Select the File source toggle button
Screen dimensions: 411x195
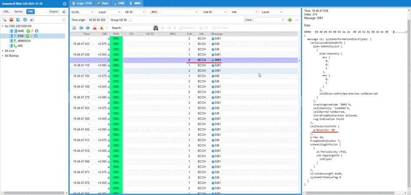tap(30, 12)
